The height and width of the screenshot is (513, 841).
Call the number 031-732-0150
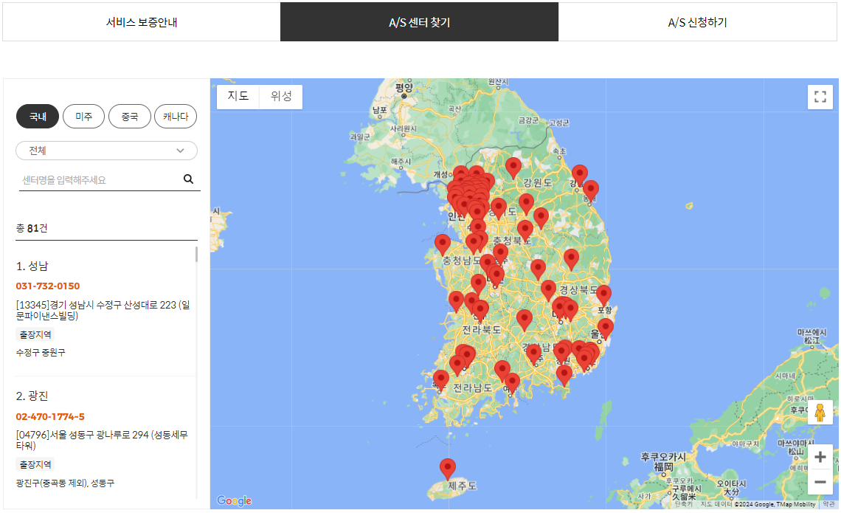(48, 286)
